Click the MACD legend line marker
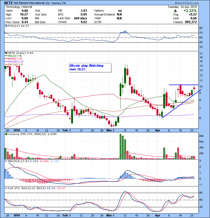210x218 pixels. [6, 161]
